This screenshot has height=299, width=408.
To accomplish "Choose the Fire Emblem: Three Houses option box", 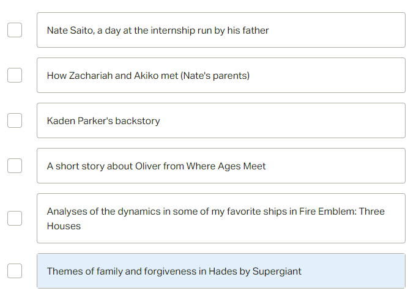I will [221, 218].
